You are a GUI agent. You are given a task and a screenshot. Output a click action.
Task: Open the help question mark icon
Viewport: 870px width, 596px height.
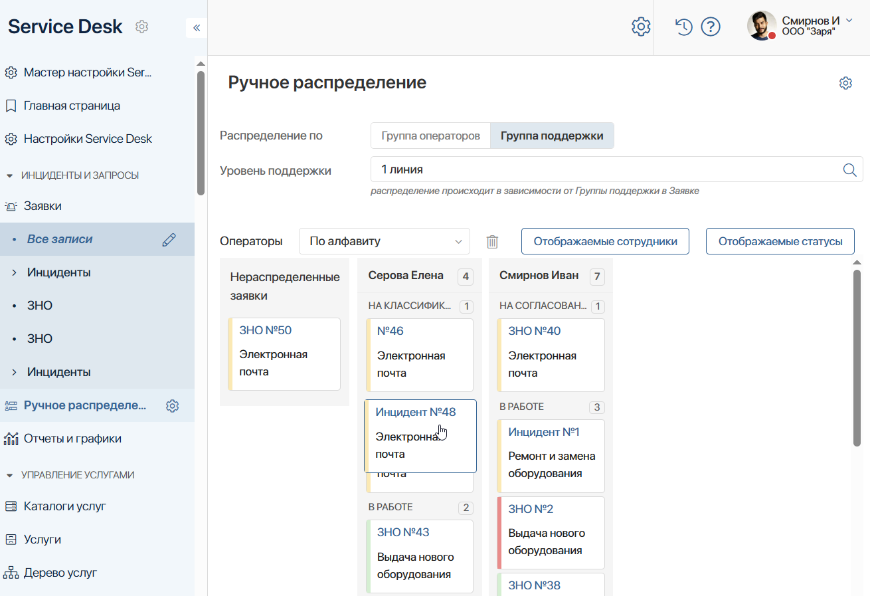[x=711, y=27]
